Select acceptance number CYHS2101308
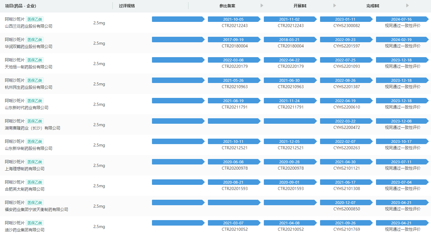This screenshot has height=235, width=431. (347, 188)
